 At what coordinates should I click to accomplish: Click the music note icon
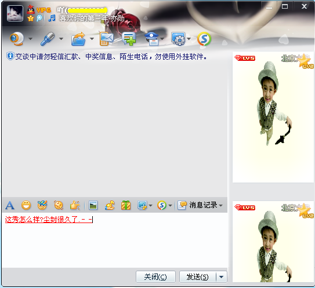click(x=52, y=18)
